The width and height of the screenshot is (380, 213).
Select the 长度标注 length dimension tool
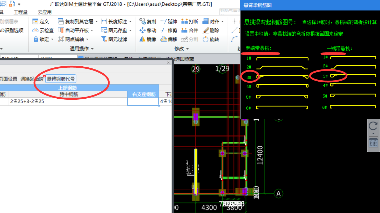pyautogui.click(x=114, y=21)
